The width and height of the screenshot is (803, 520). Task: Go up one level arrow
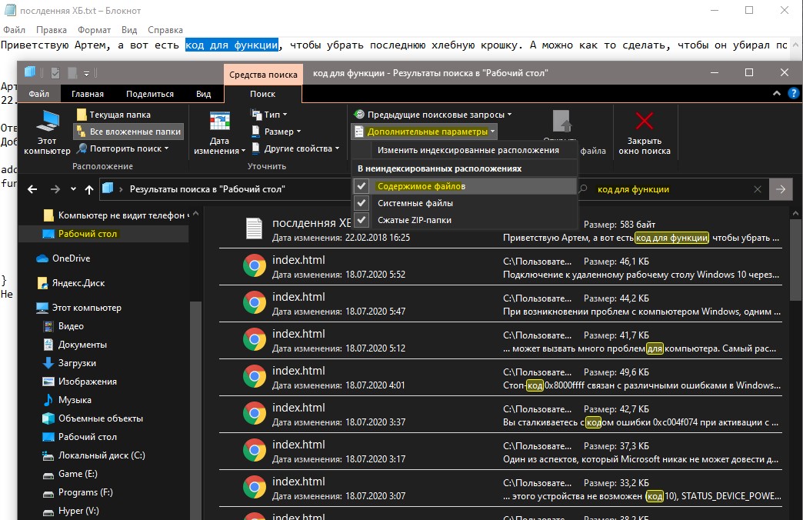click(x=89, y=189)
